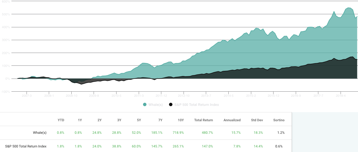358x152 pixels.
Task: Select the Whale(s) row label in table
Action: [x=39, y=133]
